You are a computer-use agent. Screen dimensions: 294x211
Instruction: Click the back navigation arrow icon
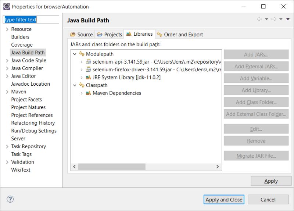coord(260,19)
